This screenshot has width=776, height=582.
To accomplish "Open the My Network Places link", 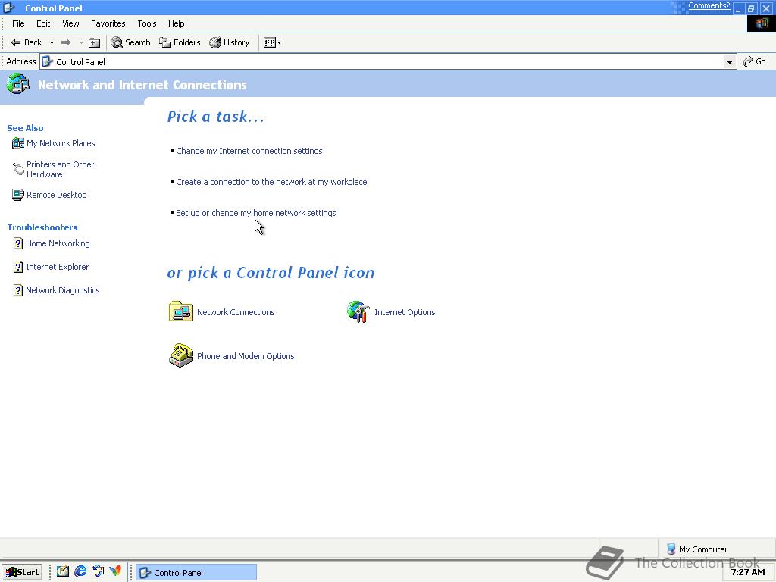I will [61, 143].
